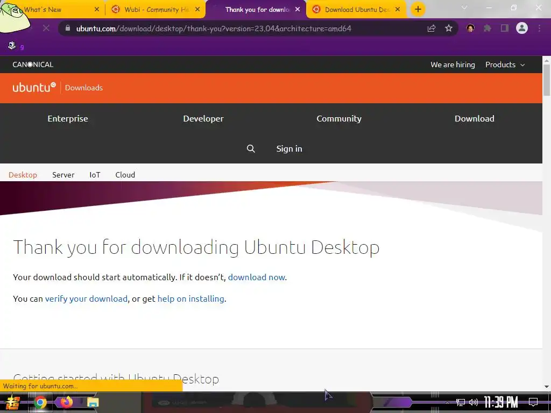Open File Explorer from taskbar
The width and height of the screenshot is (551, 413).
pyautogui.click(x=93, y=402)
